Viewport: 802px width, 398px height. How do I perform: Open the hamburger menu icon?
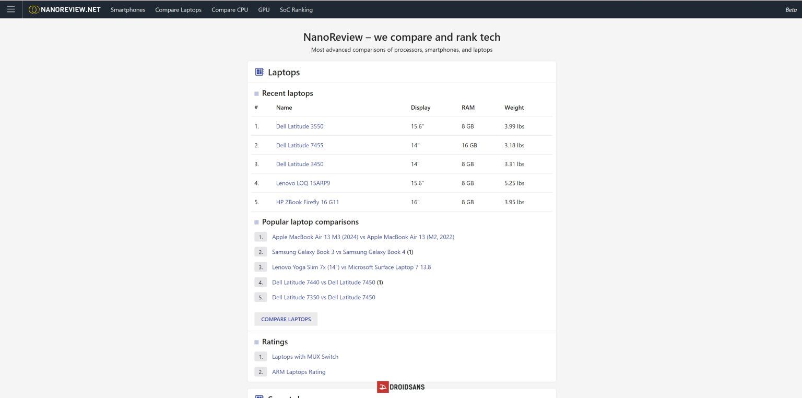click(x=11, y=9)
